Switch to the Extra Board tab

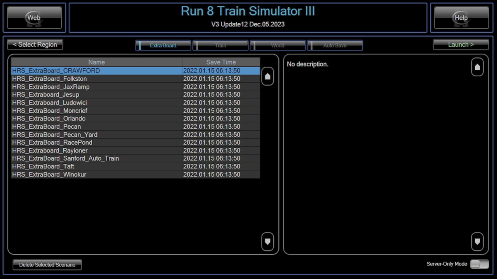coord(163,45)
